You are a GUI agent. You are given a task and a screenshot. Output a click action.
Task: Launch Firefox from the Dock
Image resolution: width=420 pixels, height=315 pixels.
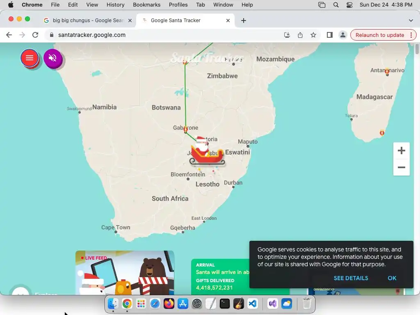[169, 304]
